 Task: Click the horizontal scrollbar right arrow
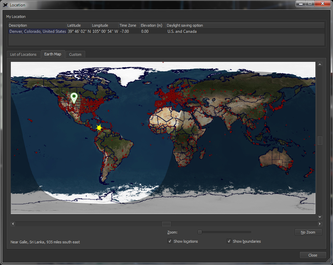tap(320, 224)
